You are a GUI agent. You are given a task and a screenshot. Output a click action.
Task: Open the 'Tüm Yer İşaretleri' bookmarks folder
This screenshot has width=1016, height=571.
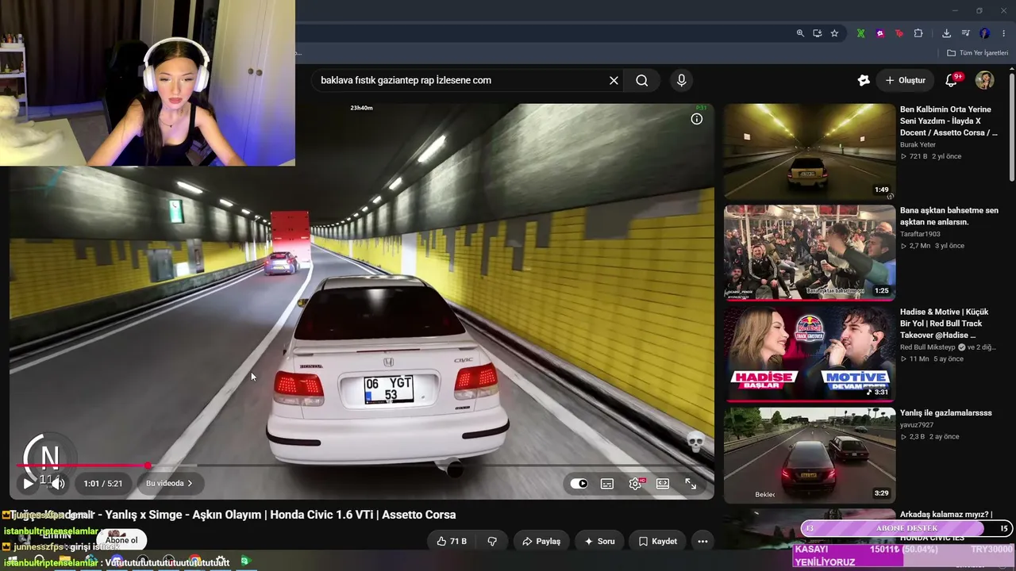[978, 53]
